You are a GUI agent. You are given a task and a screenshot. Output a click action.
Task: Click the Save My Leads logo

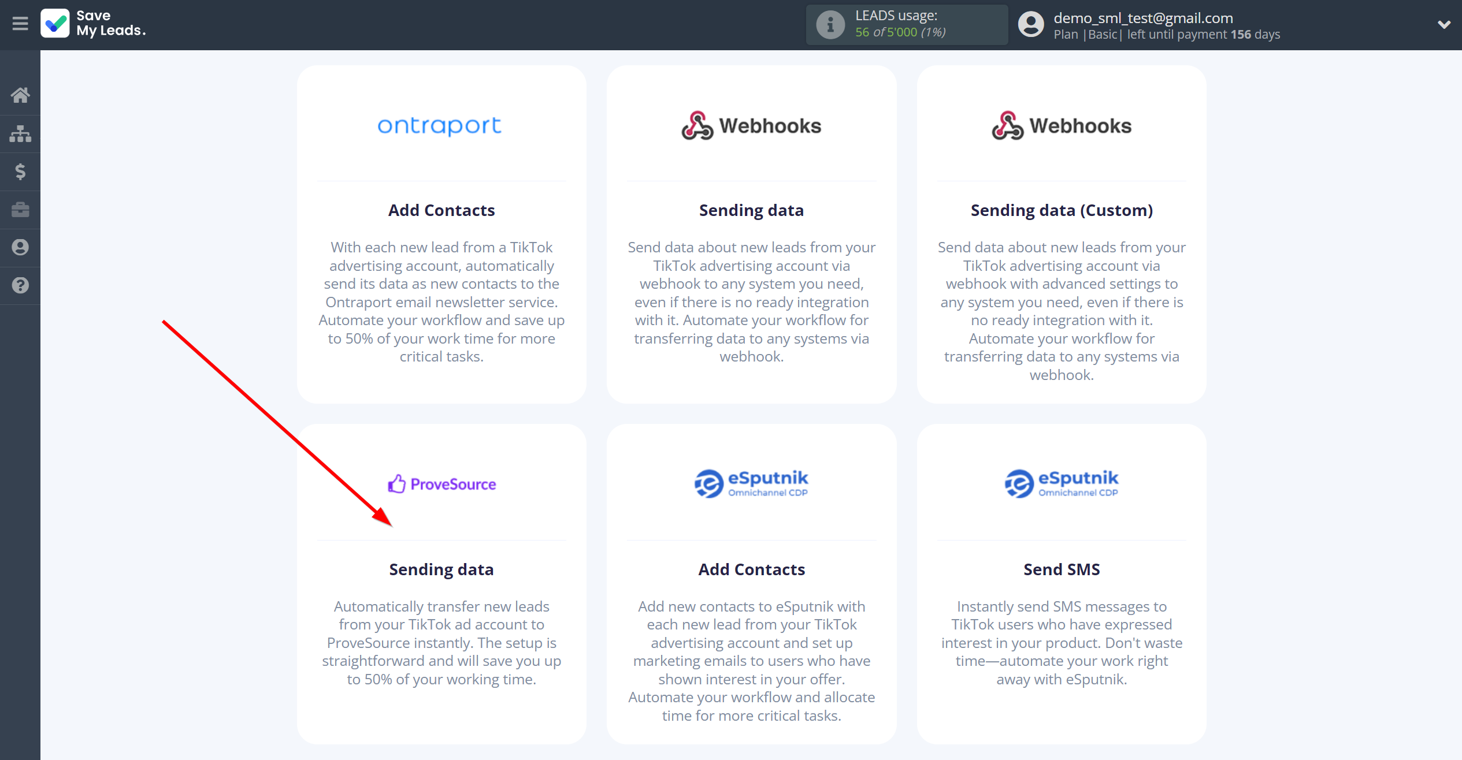click(94, 24)
